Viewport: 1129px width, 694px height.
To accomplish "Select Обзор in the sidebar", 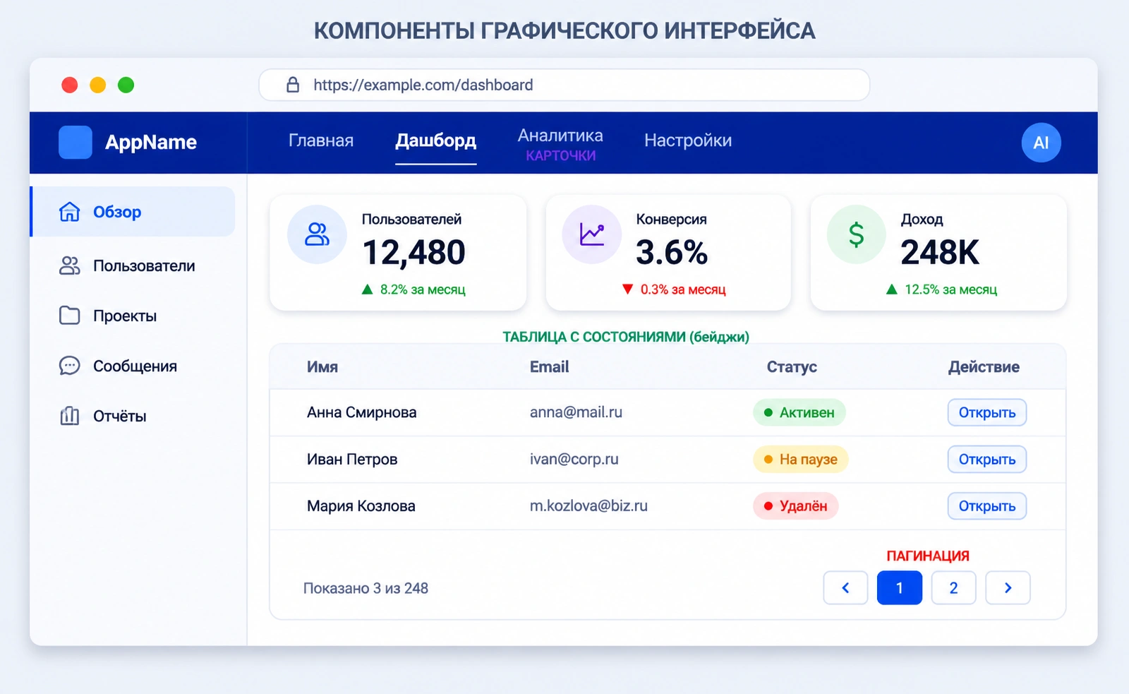I will [133, 212].
